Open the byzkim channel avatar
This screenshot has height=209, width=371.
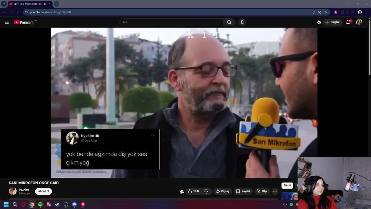click(13, 191)
